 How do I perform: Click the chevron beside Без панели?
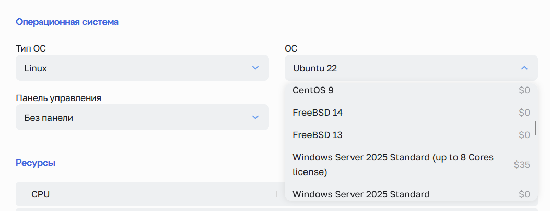[x=255, y=117]
